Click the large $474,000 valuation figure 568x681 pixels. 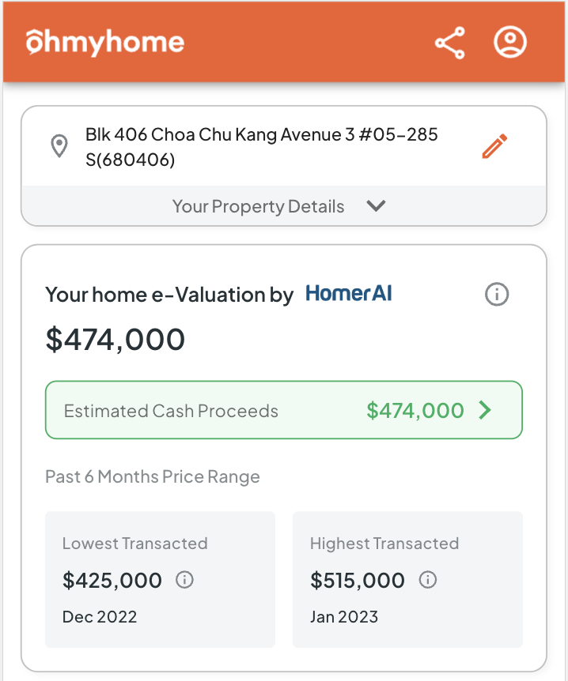[115, 339]
